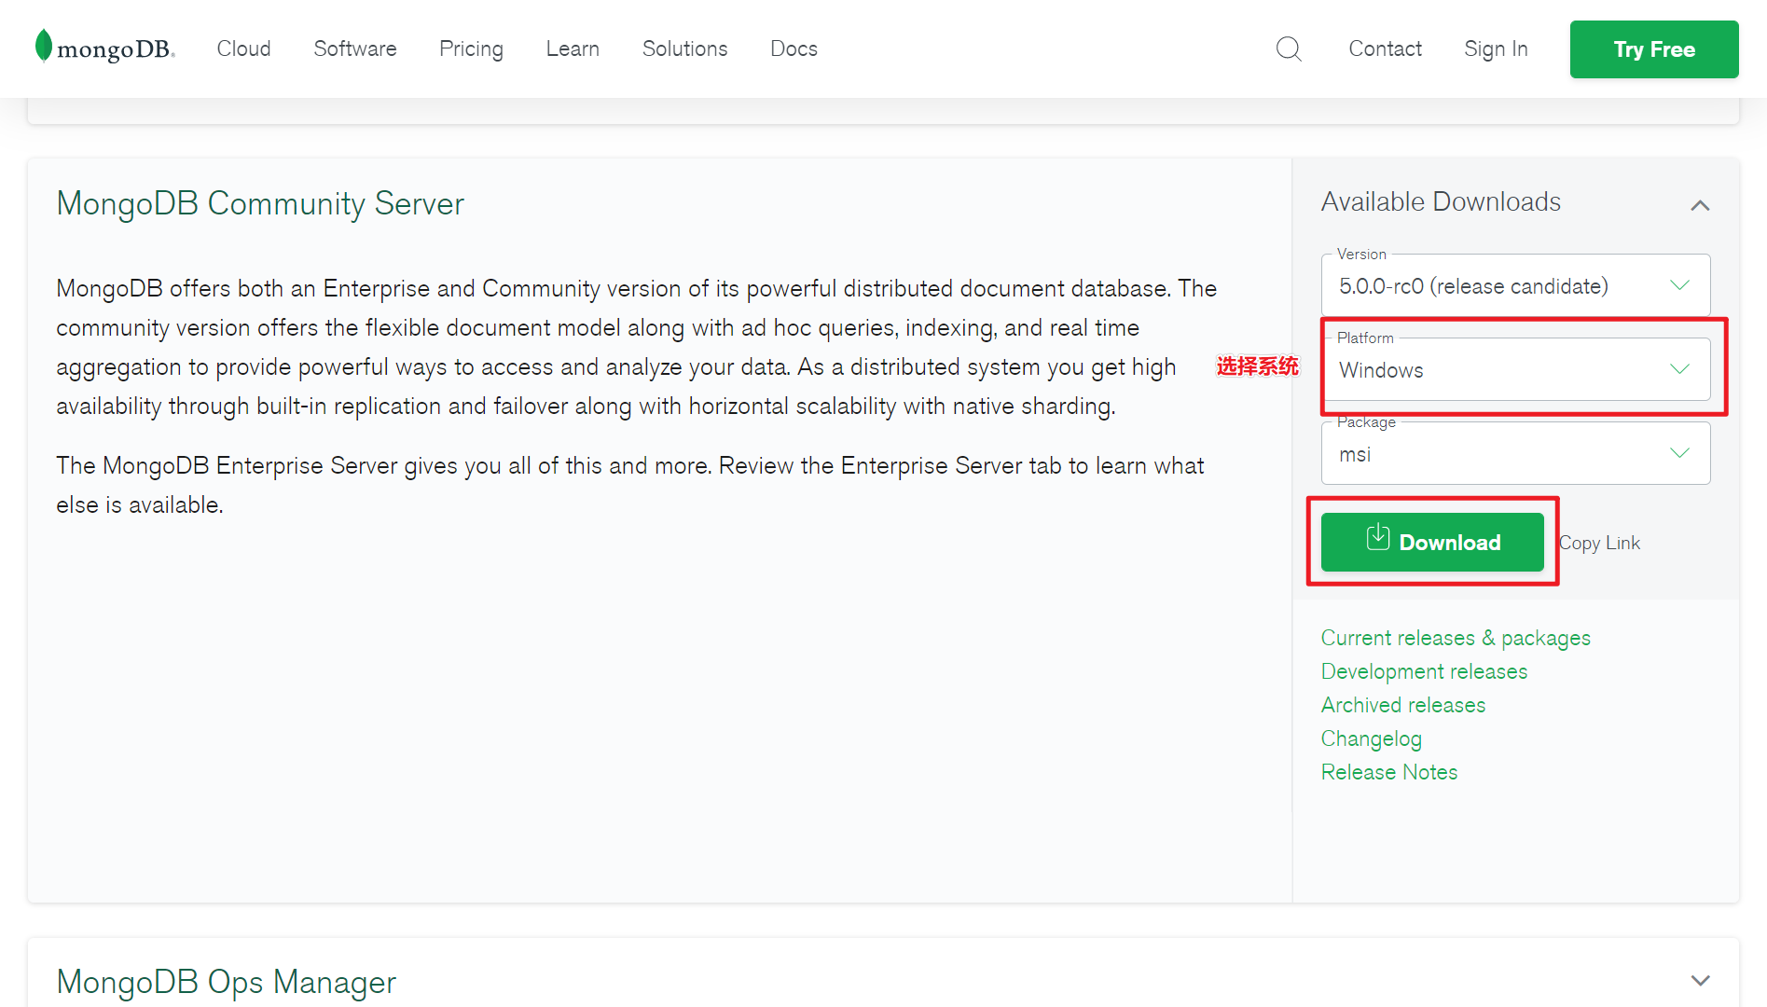Open the Pricing menu item
Viewport: 1767px width, 1007px height.
click(x=471, y=48)
